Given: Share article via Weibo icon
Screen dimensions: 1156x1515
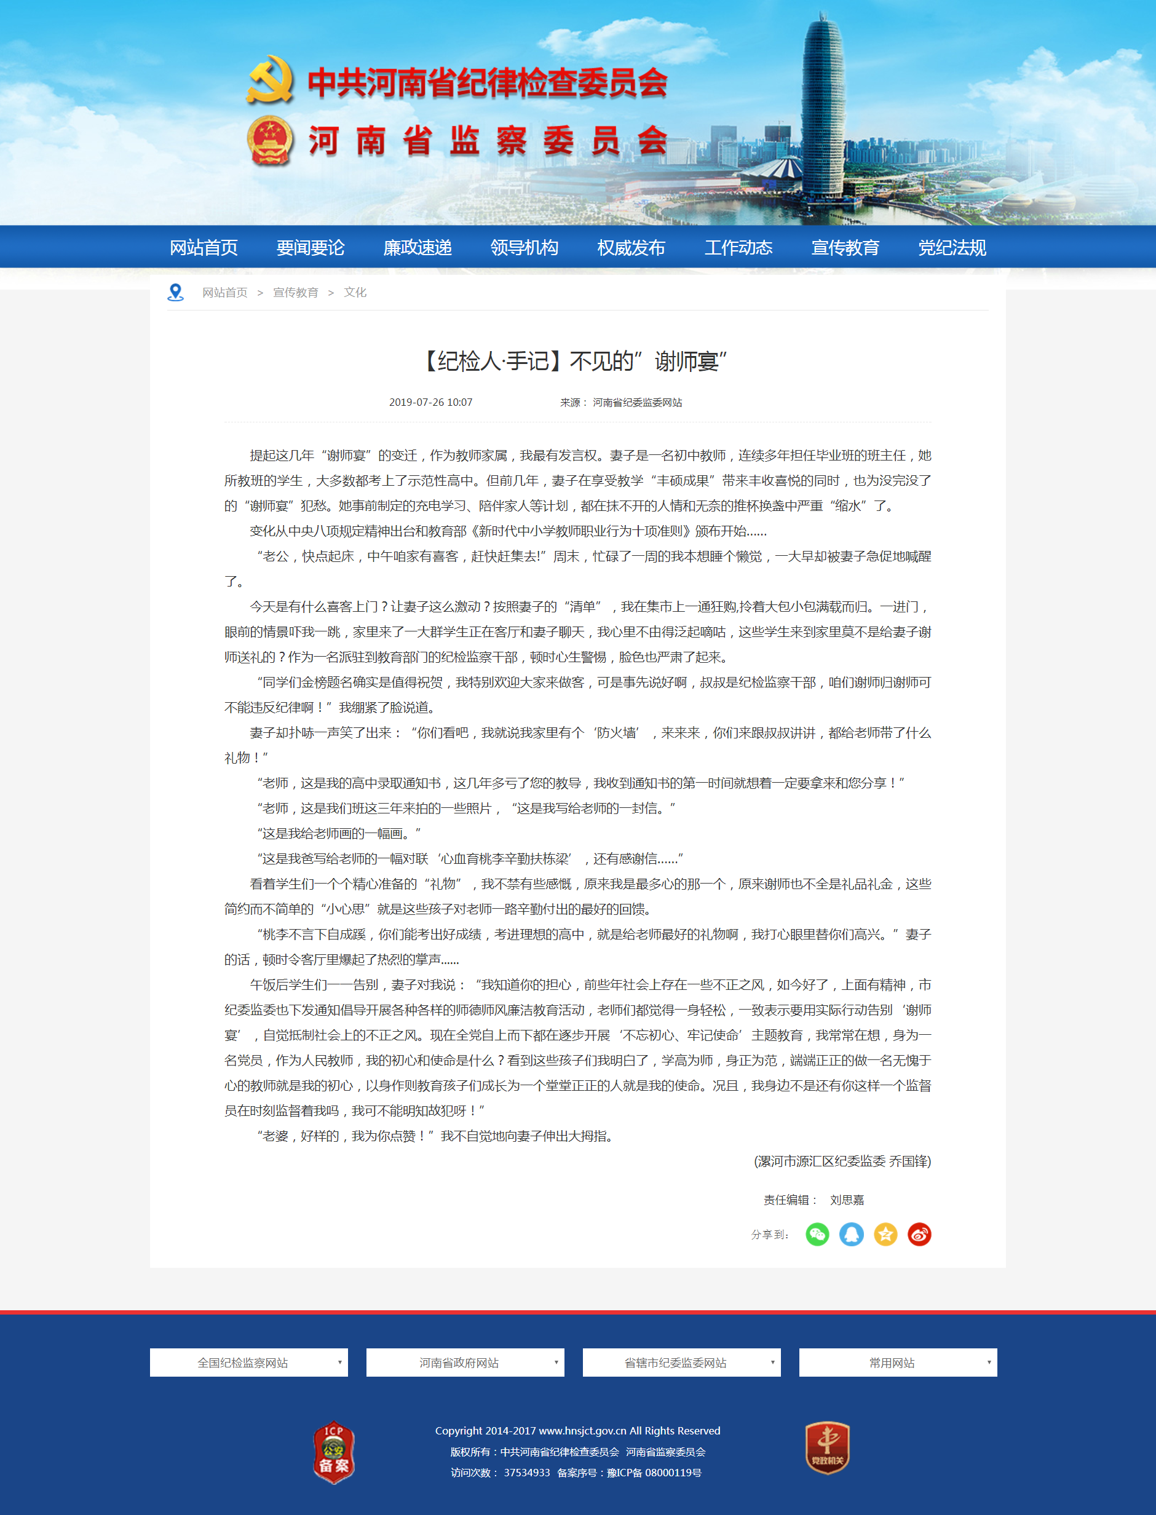Looking at the screenshot, I should 919,1234.
